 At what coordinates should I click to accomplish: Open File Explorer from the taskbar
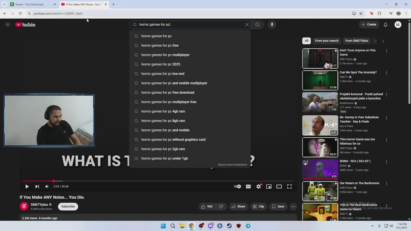pyautogui.click(x=182, y=226)
